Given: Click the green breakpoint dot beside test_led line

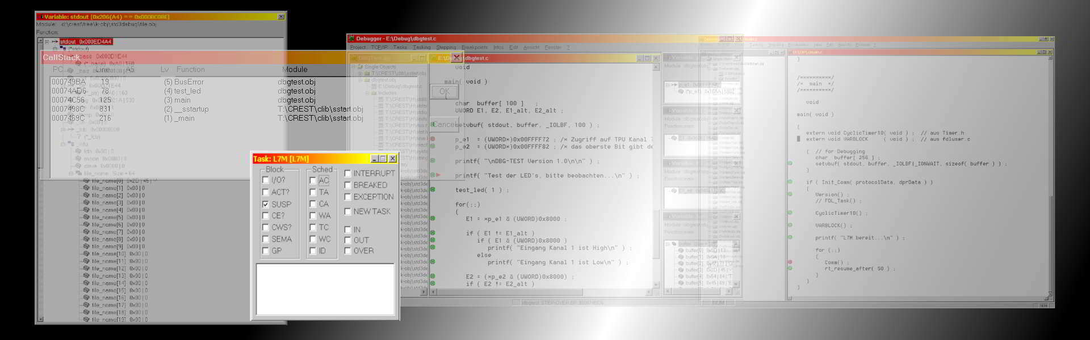Looking at the screenshot, I should tap(433, 190).
